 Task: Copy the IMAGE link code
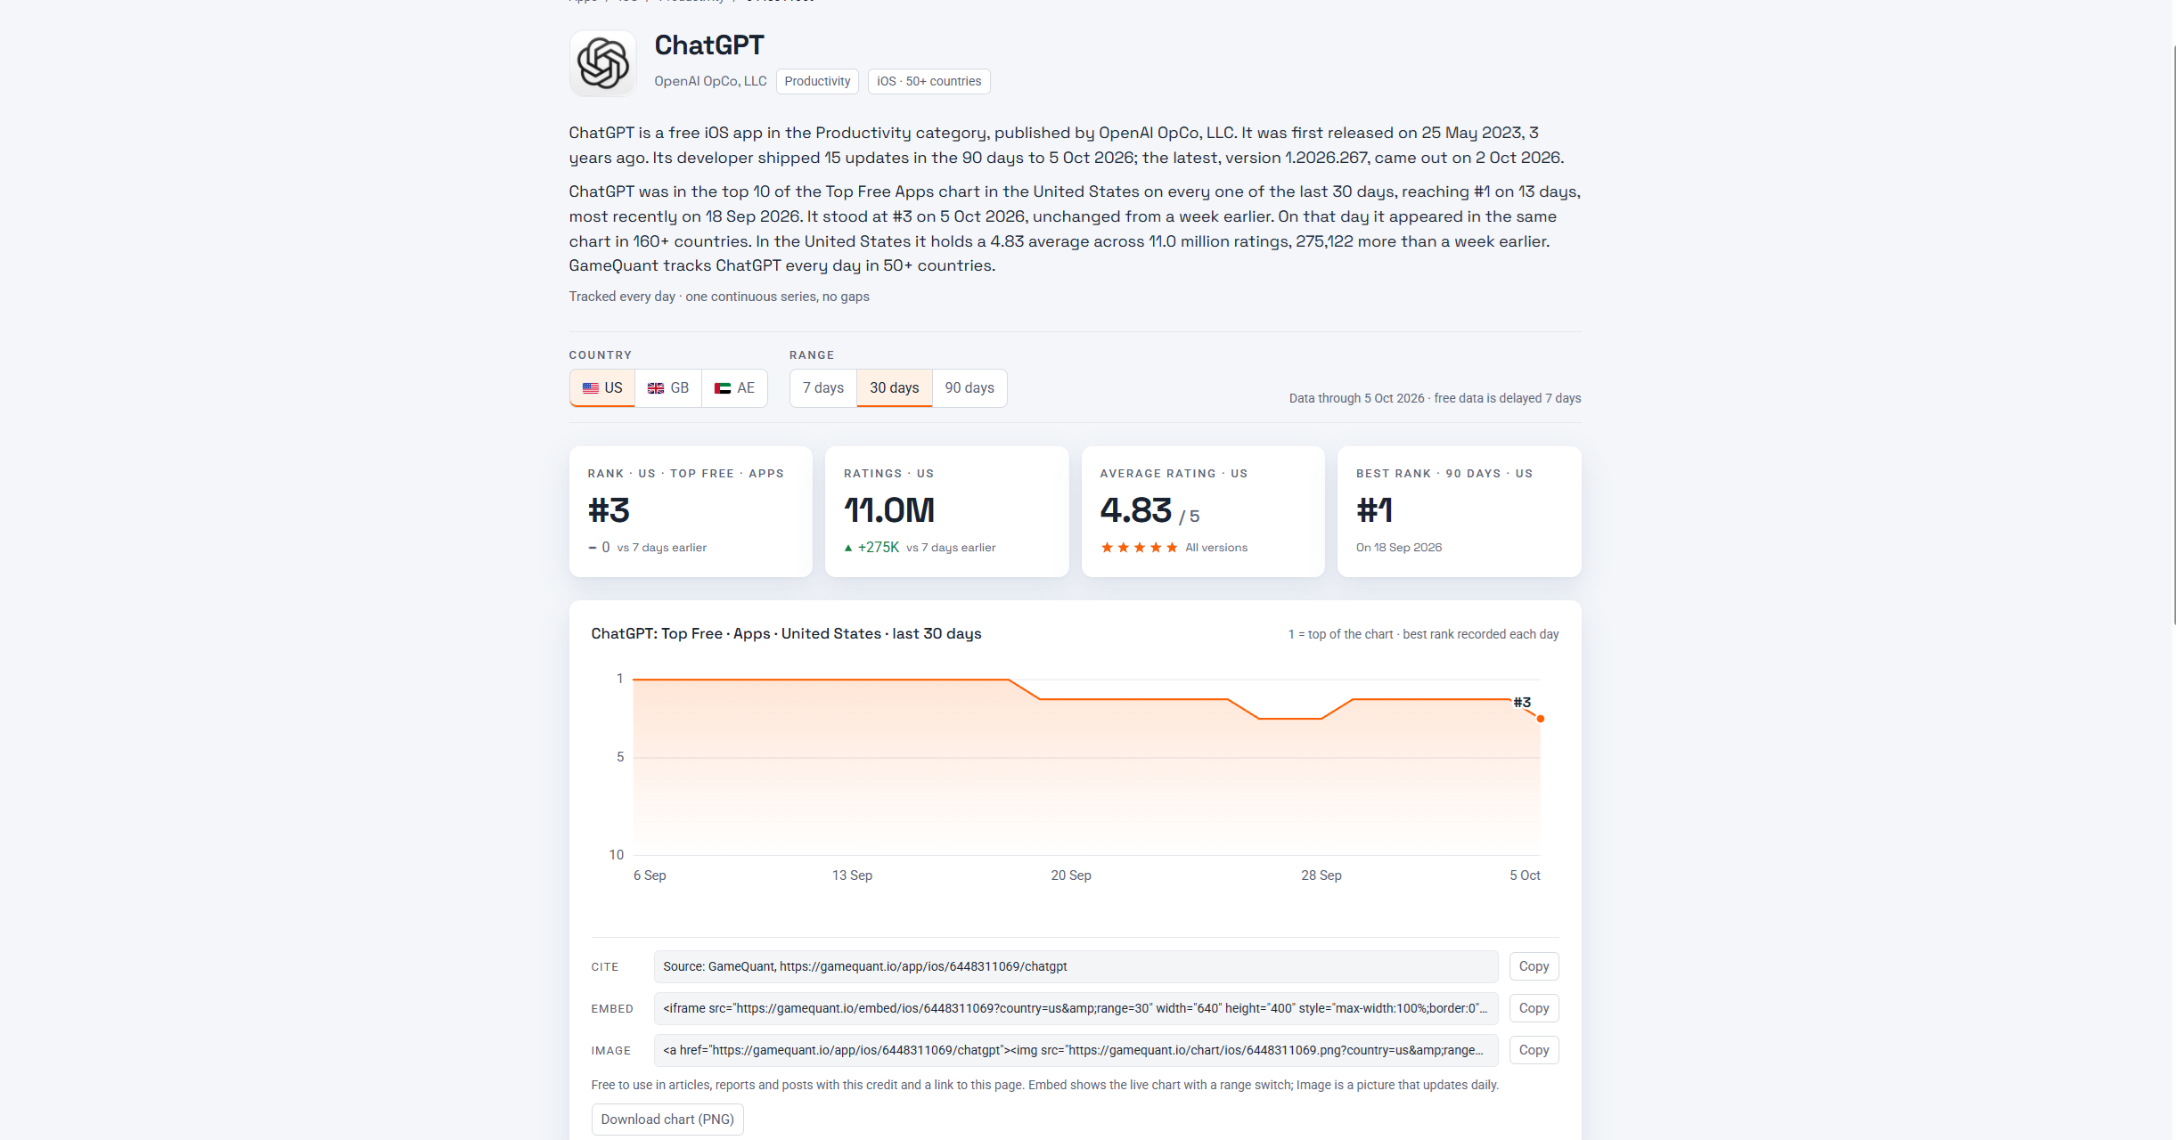[1534, 1050]
